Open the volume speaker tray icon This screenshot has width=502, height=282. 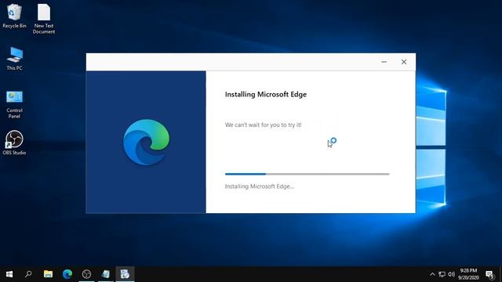click(x=452, y=274)
